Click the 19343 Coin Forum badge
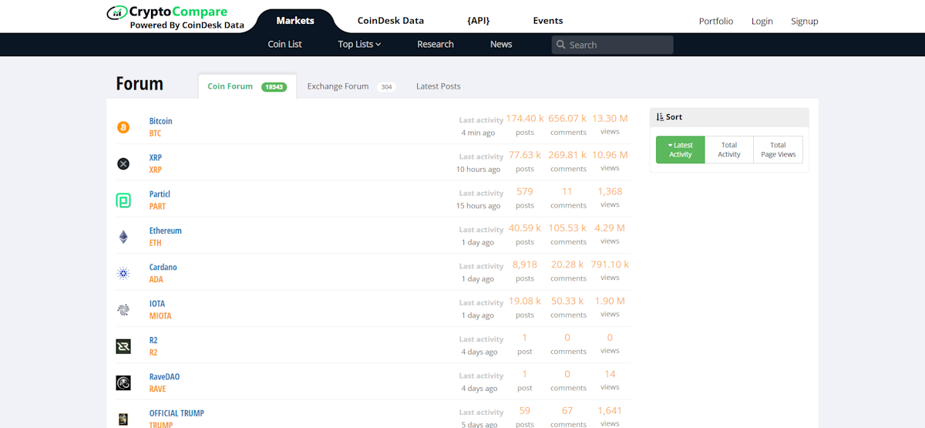 (274, 87)
